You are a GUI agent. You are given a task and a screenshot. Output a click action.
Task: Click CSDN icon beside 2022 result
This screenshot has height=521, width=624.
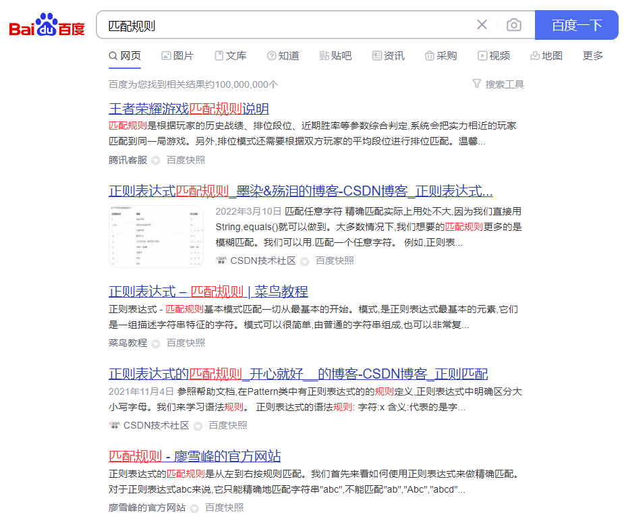(x=221, y=260)
